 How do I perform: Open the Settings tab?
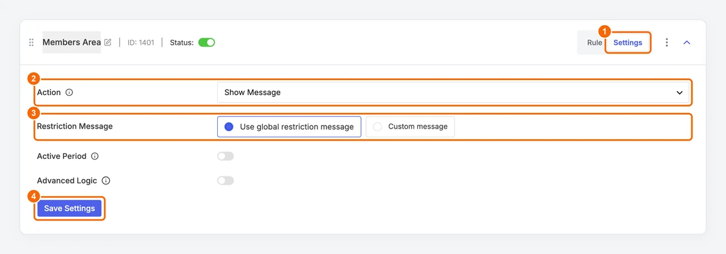point(628,43)
